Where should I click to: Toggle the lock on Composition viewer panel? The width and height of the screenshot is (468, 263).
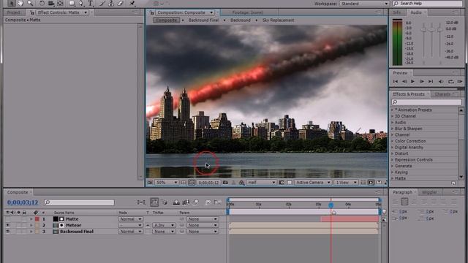[152, 12]
